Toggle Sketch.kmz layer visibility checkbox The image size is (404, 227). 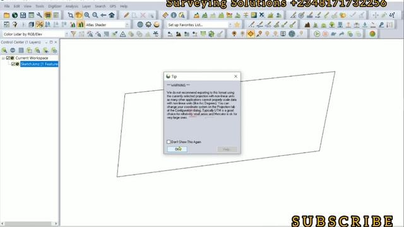point(13,64)
